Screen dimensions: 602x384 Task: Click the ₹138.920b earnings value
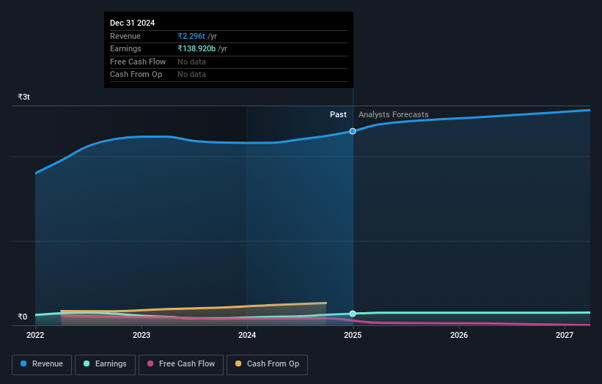[x=197, y=48]
